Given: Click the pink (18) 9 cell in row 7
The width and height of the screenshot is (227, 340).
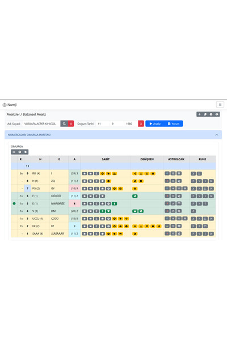Looking at the screenshot, I should [74, 189].
